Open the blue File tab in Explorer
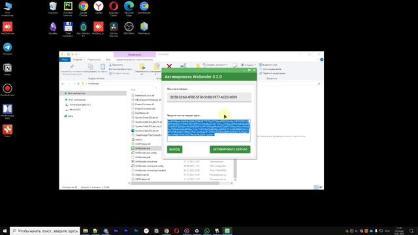Screen dimensions: 418x235 point(65,59)
